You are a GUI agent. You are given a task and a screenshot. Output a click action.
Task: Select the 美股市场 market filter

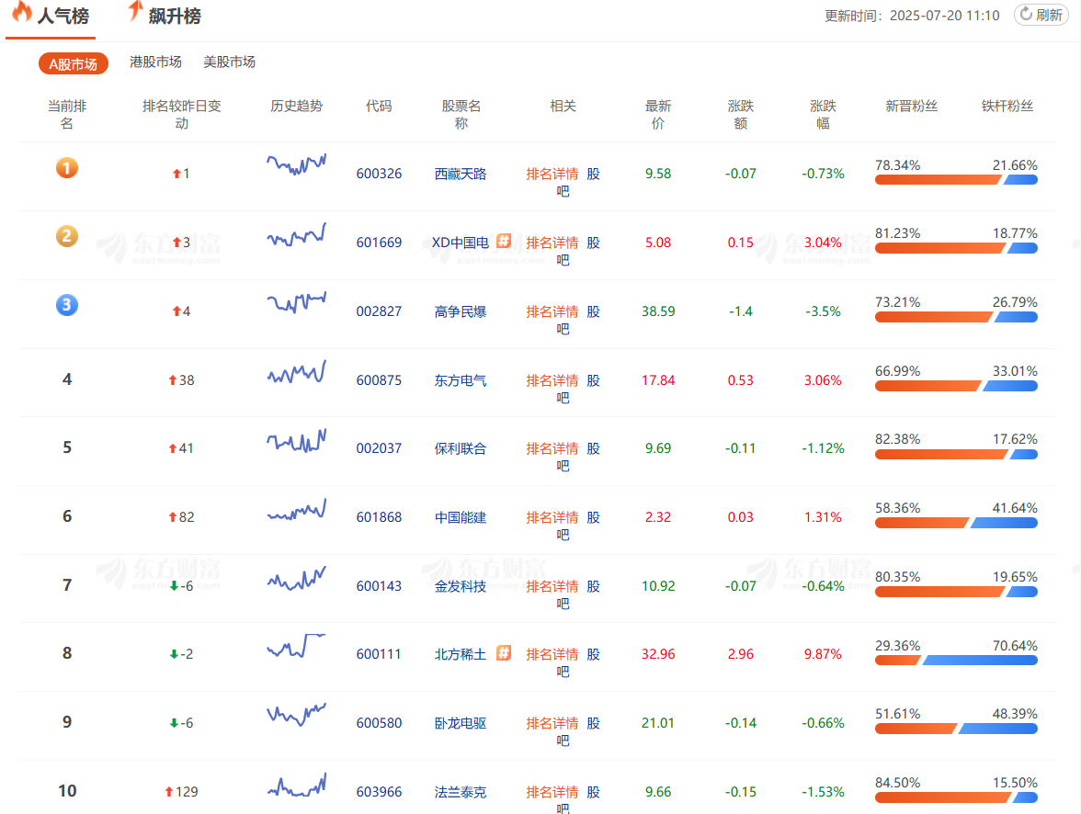[230, 62]
